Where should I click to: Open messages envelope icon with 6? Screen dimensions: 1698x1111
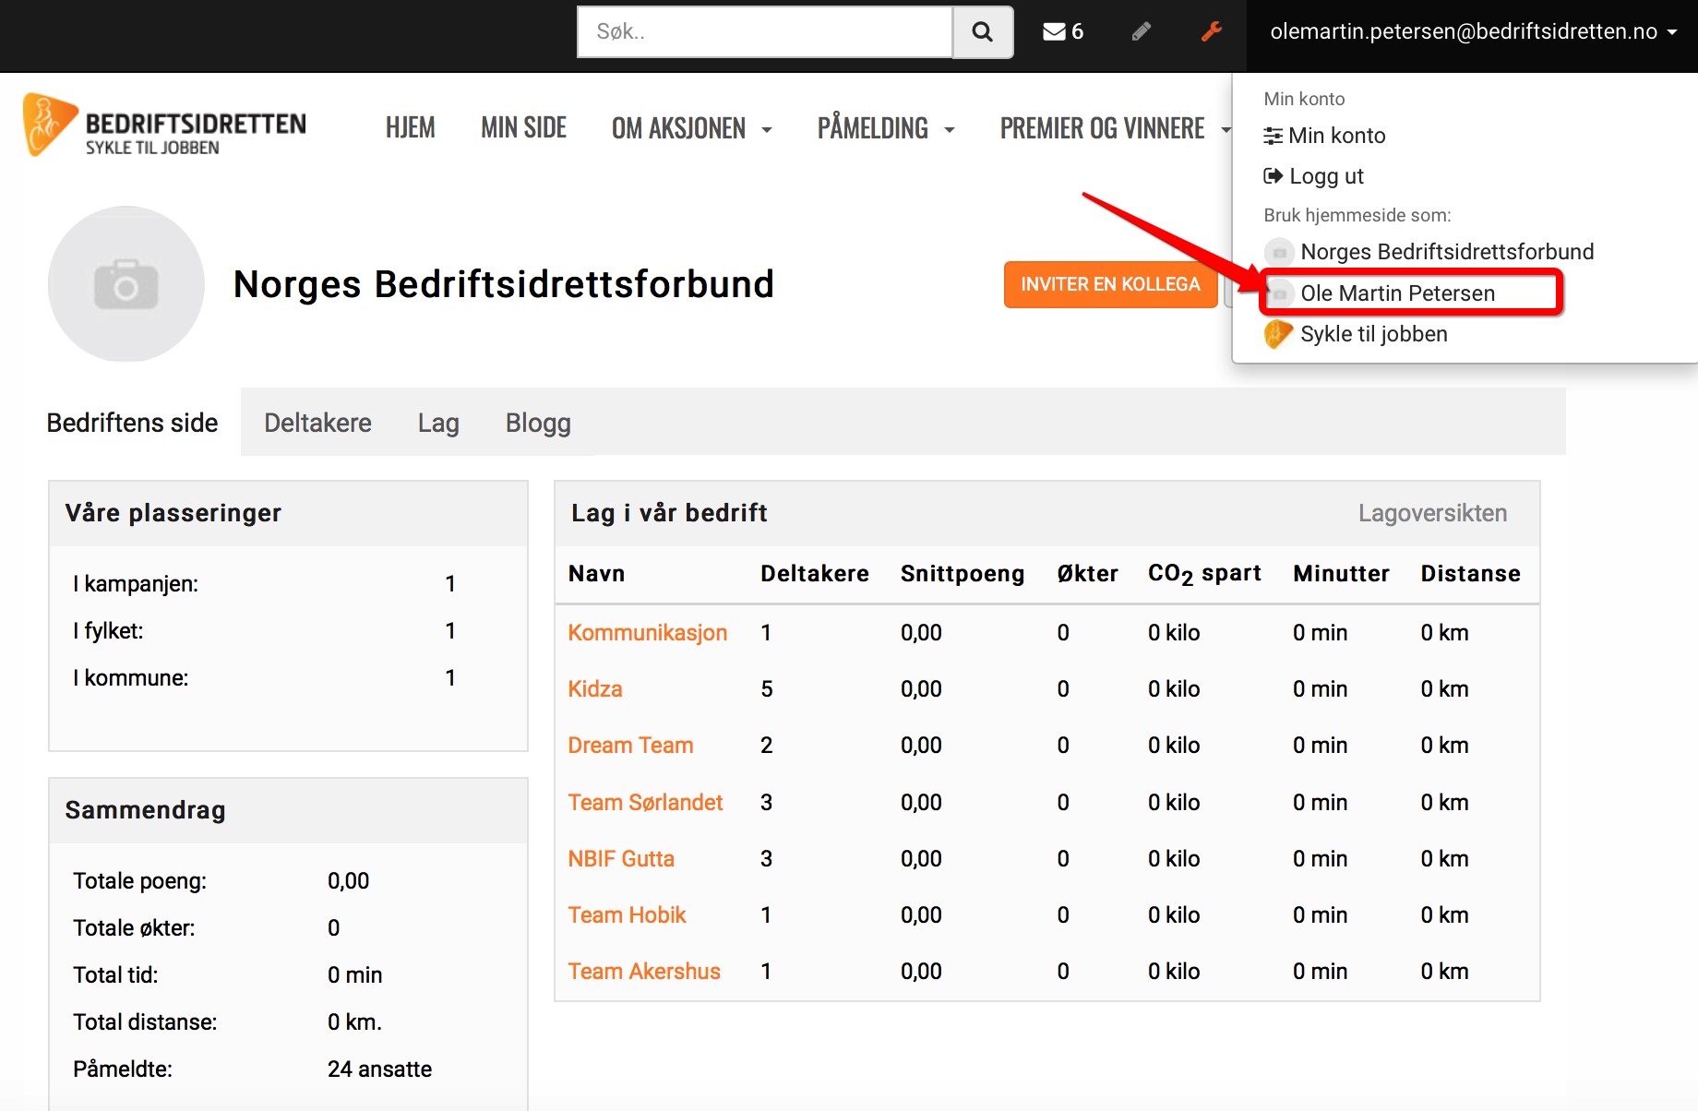[1063, 32]
